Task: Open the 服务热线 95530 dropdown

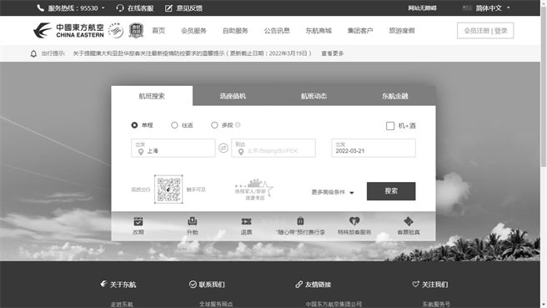Action: [71, 8]
